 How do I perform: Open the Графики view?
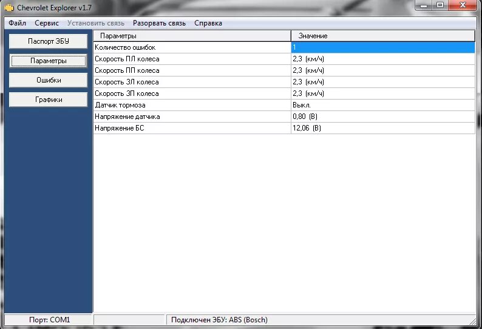pos(49,100)
